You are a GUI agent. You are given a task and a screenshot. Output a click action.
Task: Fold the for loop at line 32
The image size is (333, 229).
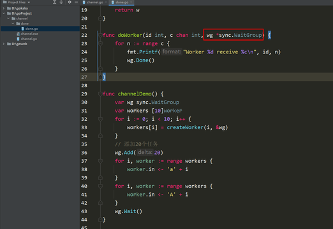100,119
